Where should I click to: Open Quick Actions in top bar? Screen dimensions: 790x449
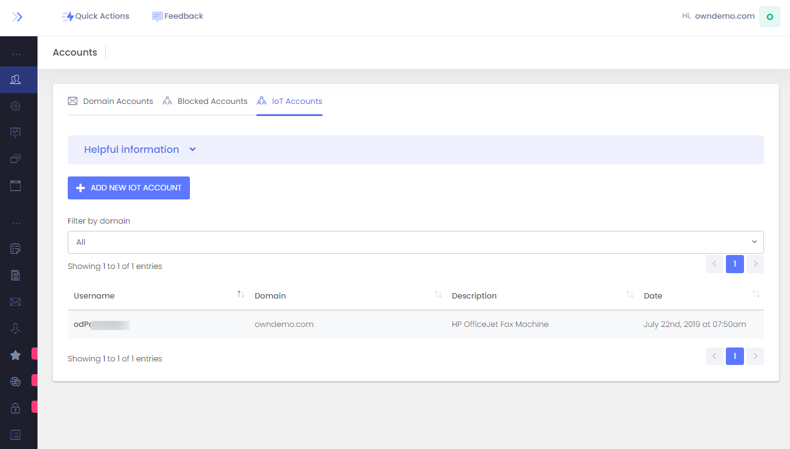(96, 16)
